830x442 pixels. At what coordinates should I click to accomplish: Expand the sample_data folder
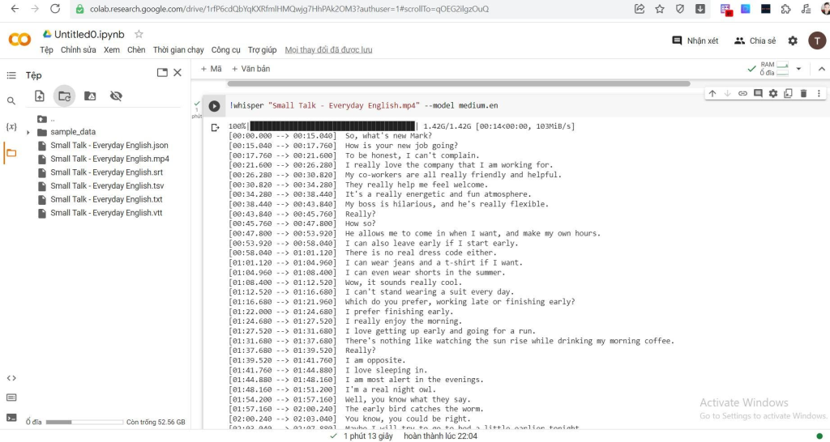pyautogui.click(x=28, y=132)
